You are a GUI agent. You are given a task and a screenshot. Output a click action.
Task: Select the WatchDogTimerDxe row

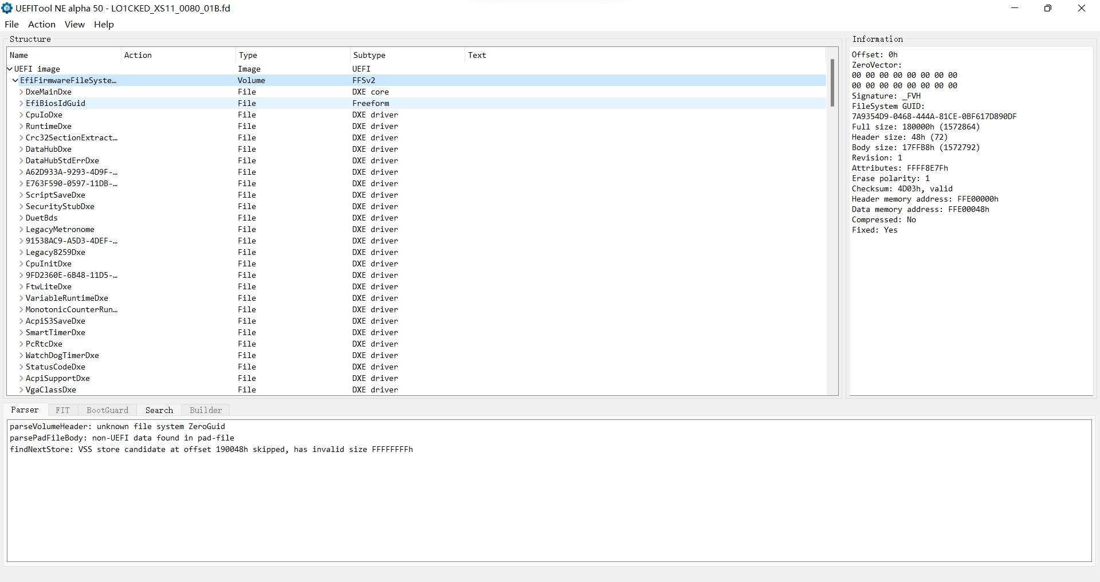click(x=417, y=355)
